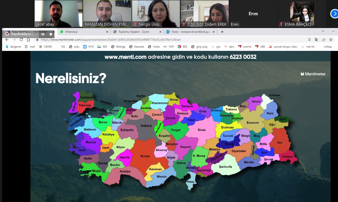Share this page icon
338x202 pixels.
coord(324,40)
